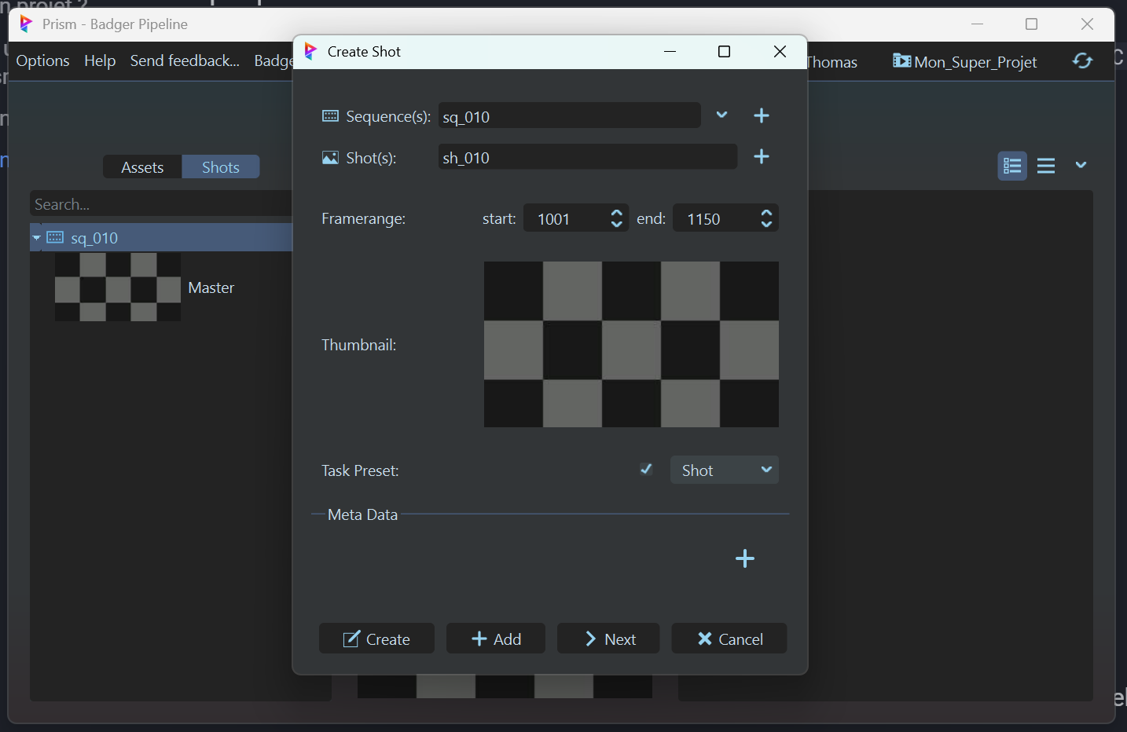Click the refresh icon near Mon_Super_Projet
The image size is (1127, 732).
(1082, 61)
